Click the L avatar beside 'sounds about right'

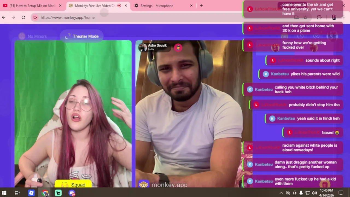[x=273, y=60]
